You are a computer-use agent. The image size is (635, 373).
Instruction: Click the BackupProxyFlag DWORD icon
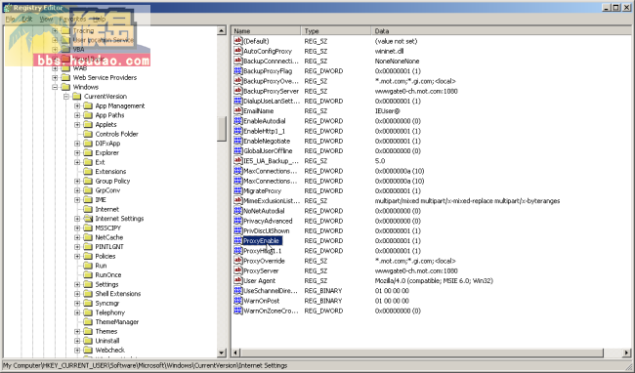(x=238, y=71)
